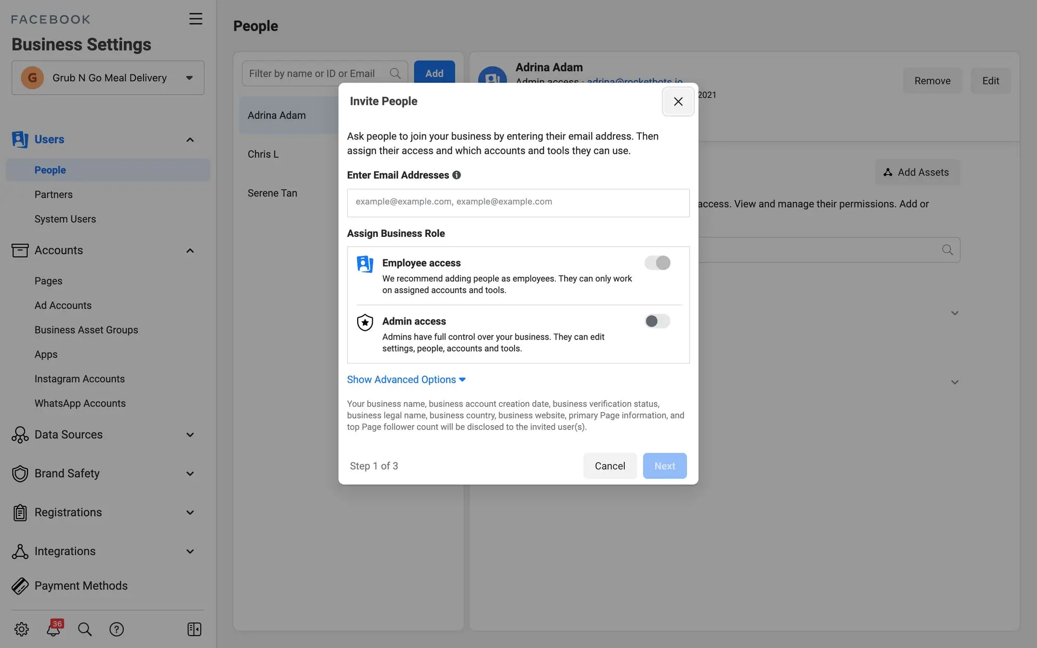
Task: Open the help question mark icon
Action: (117, 629)
